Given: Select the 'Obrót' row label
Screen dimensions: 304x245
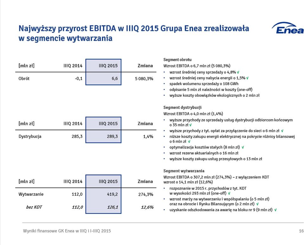Looking at the screenshot, I should (24, 78).
